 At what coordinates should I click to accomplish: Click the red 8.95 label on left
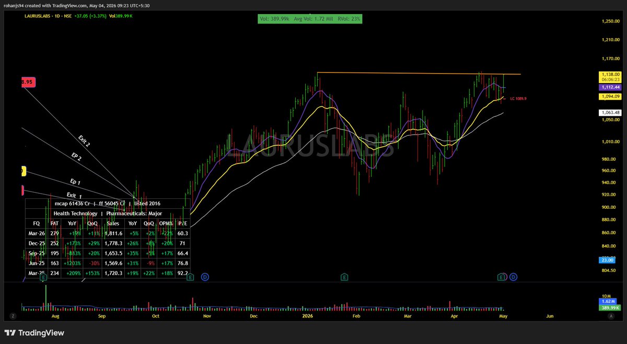(27, 82)
